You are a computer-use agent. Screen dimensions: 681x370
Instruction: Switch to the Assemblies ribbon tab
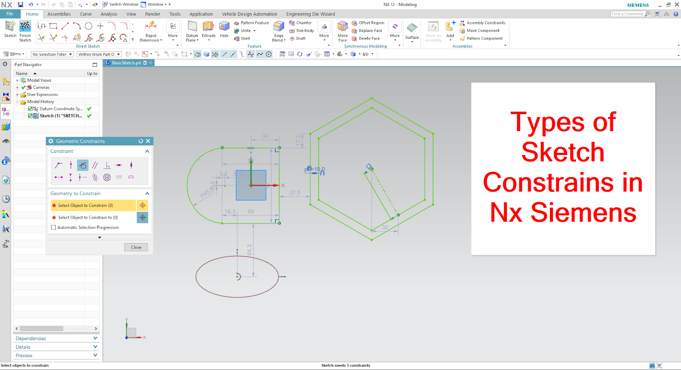point(59,14)
